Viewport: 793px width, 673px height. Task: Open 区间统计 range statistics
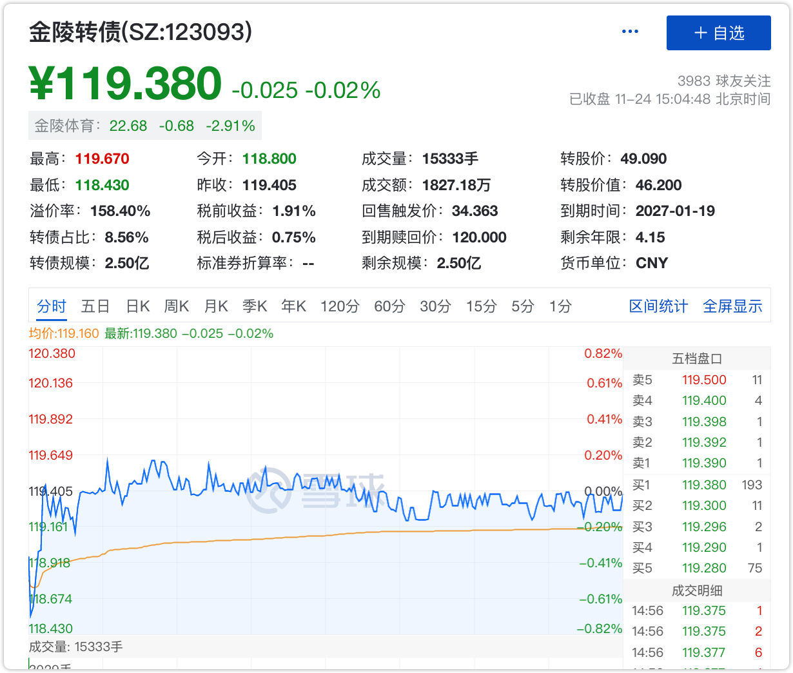point(658,306)
